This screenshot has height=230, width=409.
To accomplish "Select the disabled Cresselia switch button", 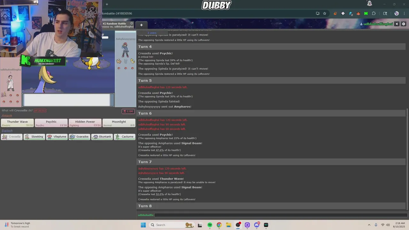I will [x=12, y=137].
